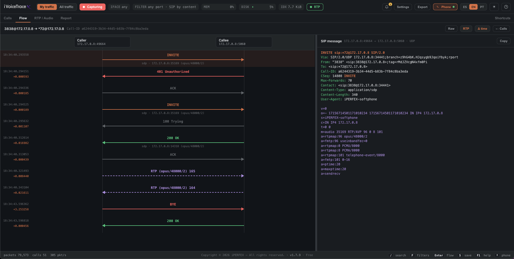The height and width of the screenshot is (259, 514).
Task: Select My traffic view
Action: tap(47, 7)
